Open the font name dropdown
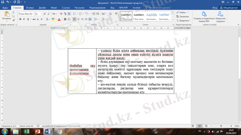This screenshot has width=241, height=135. [x=33, y=14]
